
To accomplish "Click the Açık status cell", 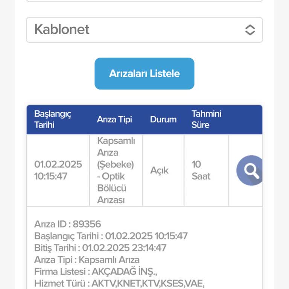I will (160, 170).
